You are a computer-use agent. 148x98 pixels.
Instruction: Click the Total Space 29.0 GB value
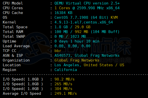(x=82, y=27)
